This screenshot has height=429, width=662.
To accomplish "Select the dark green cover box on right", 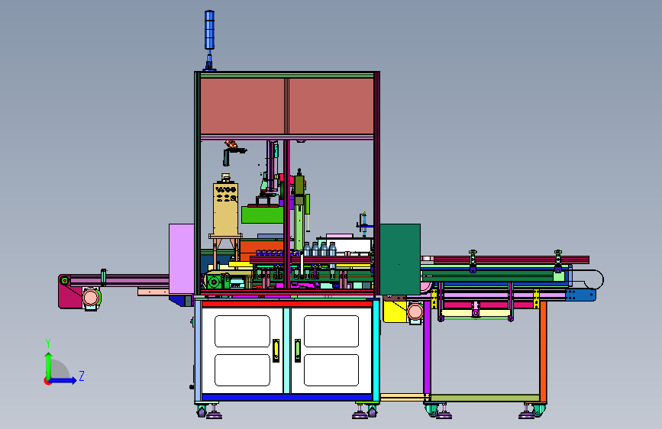I will (400, 260).
